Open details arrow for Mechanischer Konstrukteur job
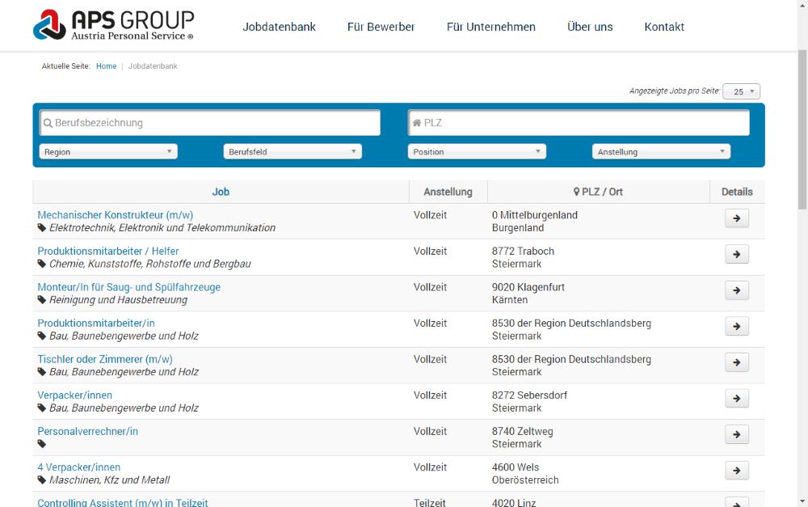Screen dimensions: 808x507 736,218
